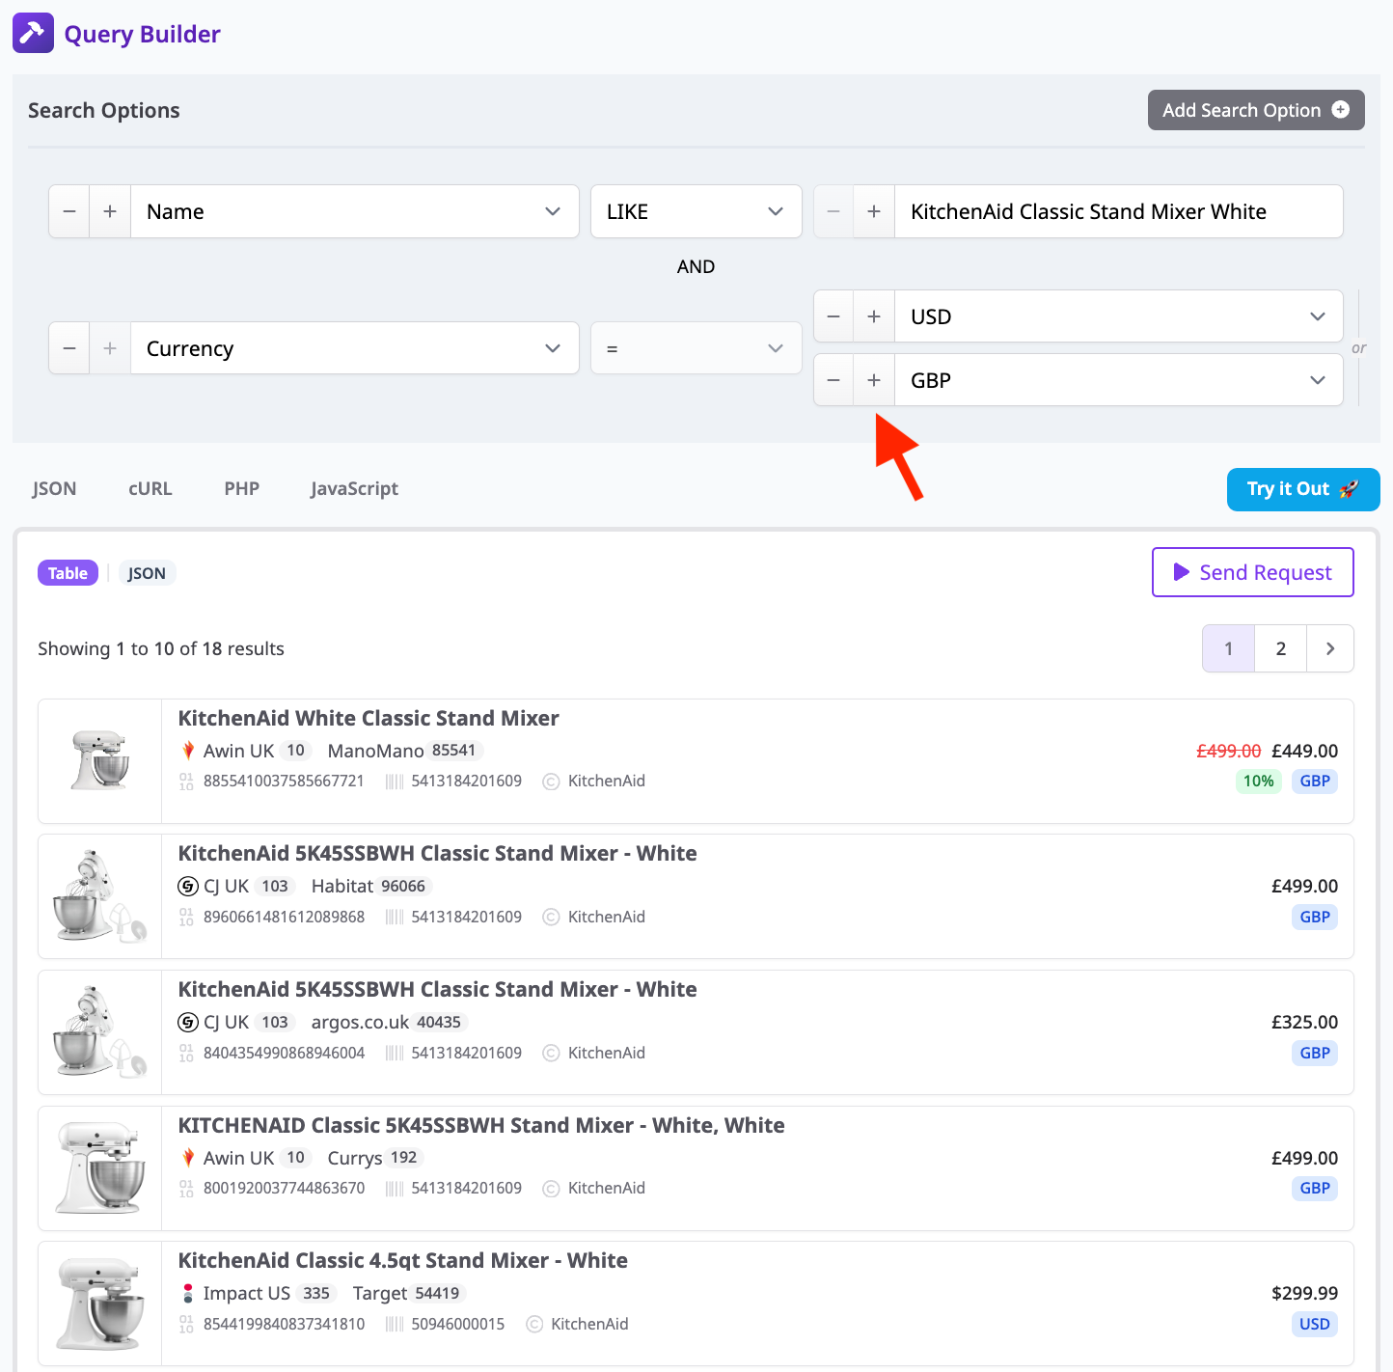Image resolution: width=1393 pixels, height=1372 pixels.
Task: Go to results page 2
Action: (x=1281, y=648)
